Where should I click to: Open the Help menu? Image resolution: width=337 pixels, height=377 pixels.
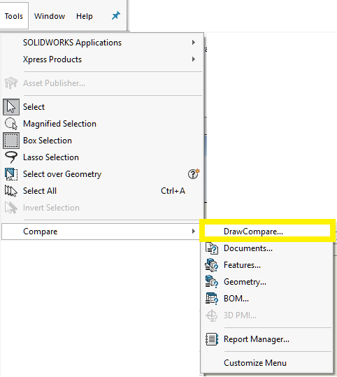(x=85, y=16)
